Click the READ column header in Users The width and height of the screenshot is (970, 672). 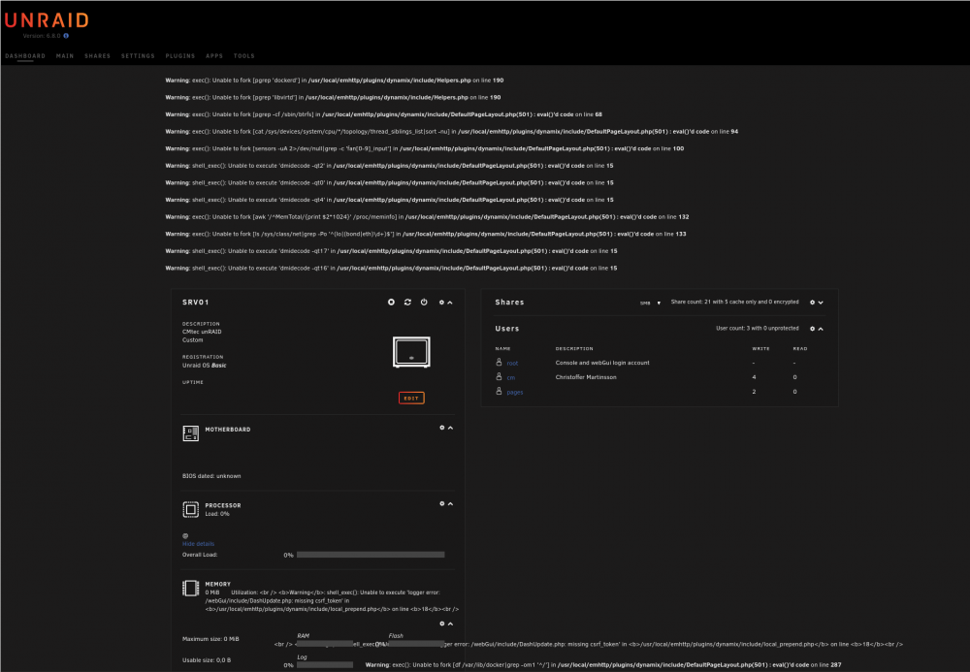coord(800,349)
